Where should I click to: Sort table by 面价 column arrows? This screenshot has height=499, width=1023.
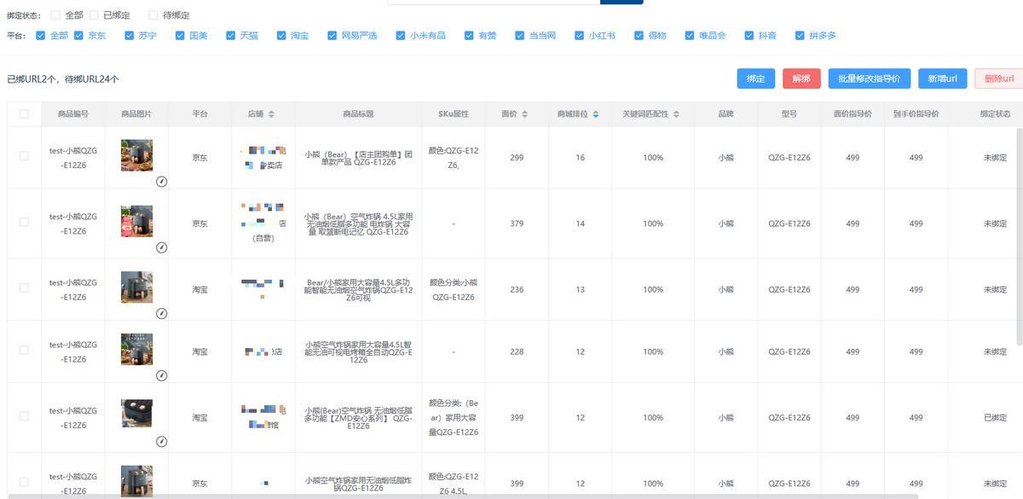524,114
